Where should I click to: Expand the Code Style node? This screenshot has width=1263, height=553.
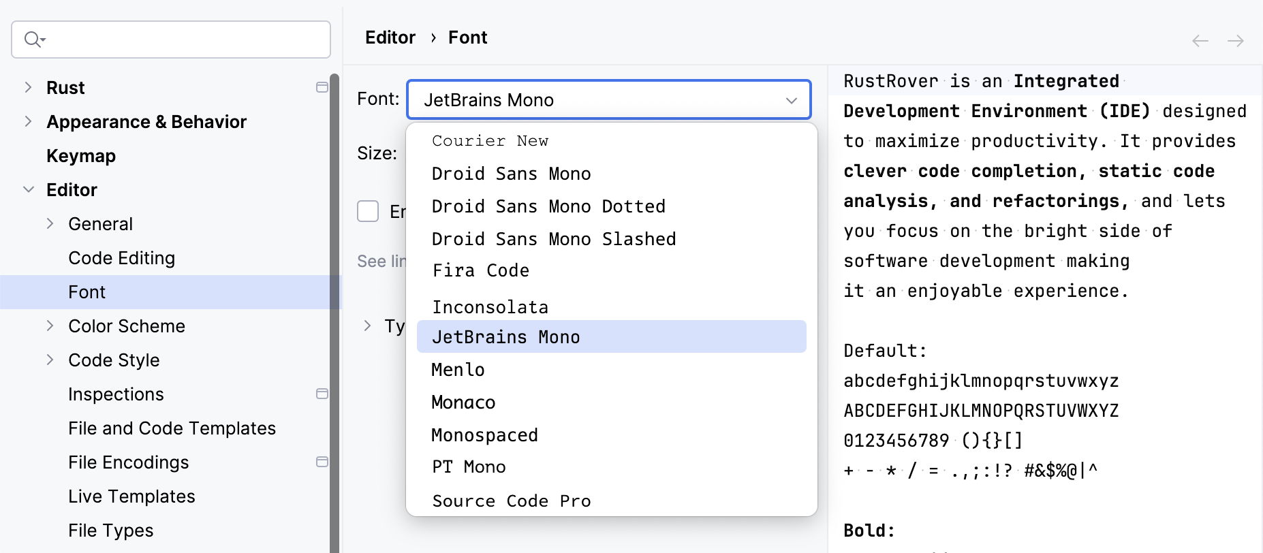click(x=50, y=360)
